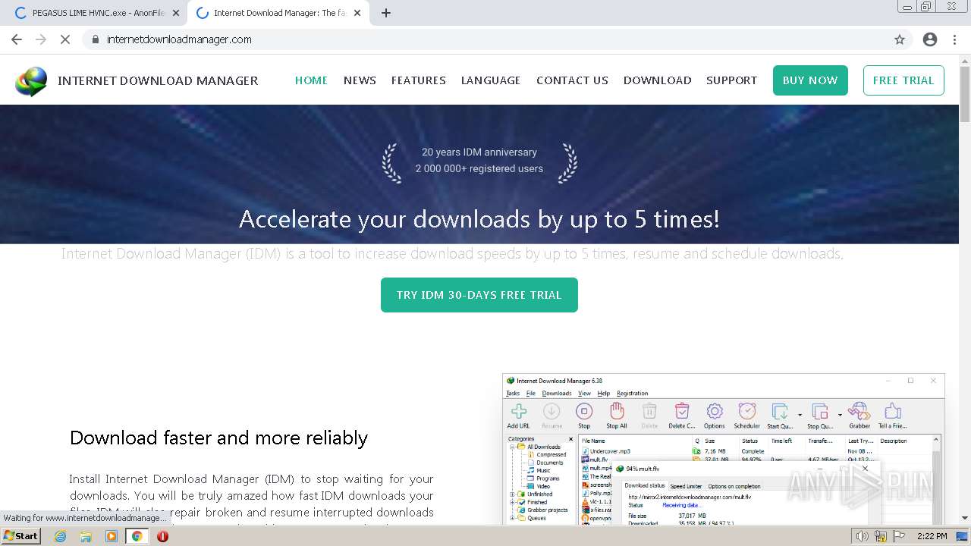Go to the HOME nav item
The height and width of the screenshot is (546, 971).
tap(311, 80)
